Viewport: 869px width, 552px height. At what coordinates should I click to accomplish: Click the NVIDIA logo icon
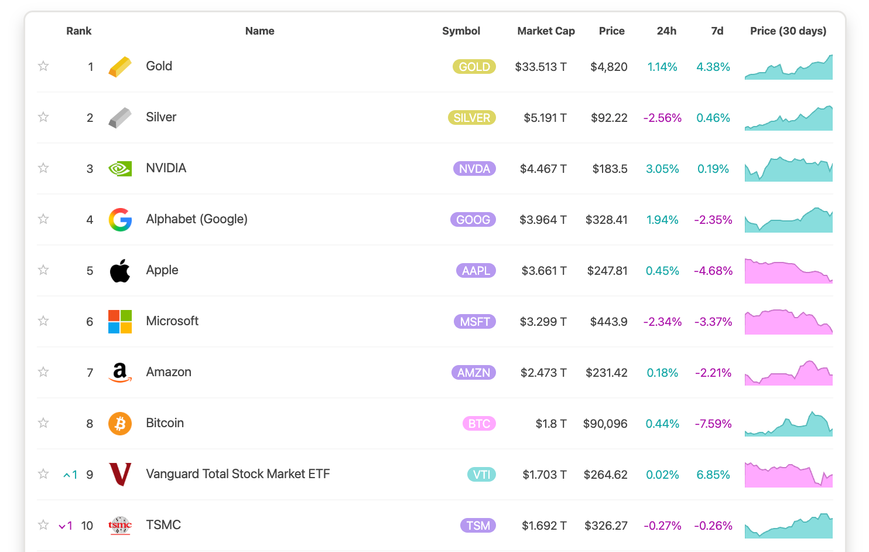[x=120, y=169]
